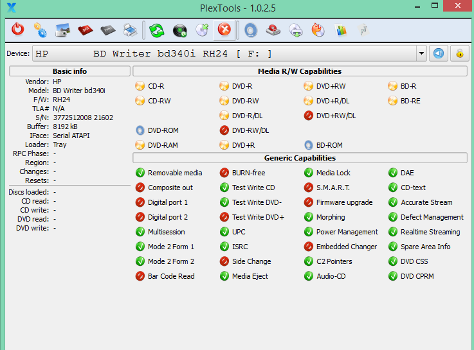Click the Loader value Tray
Image resolution: width=474 pixels, height=350 pixels.
tap(60, 144)
